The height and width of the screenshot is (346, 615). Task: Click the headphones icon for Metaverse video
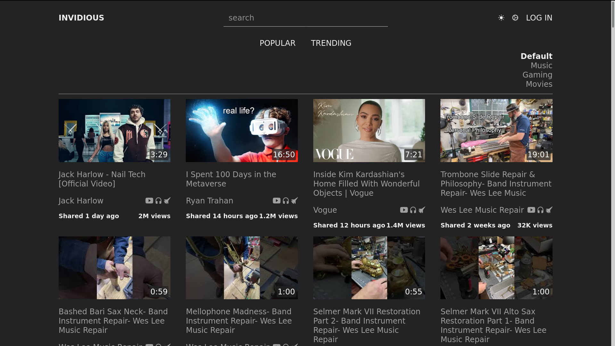click(286, 201)
